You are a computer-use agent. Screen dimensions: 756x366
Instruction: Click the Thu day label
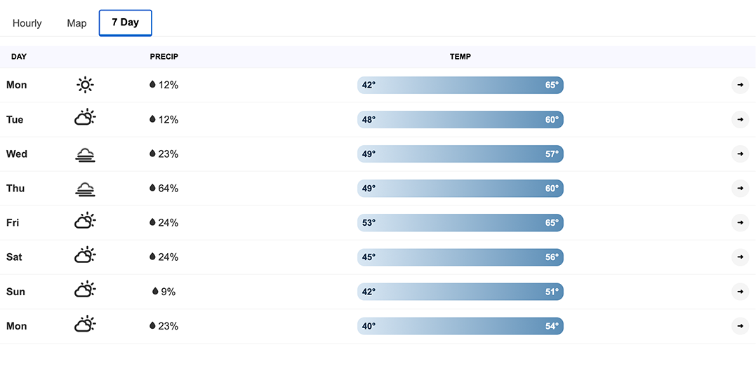point(15,189)
